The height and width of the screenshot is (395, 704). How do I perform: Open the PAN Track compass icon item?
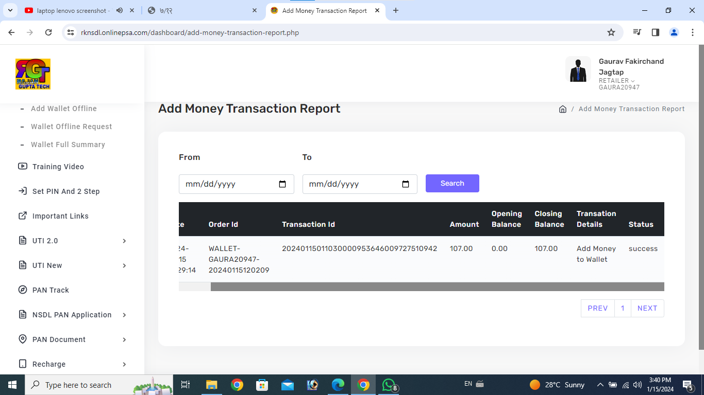pos(23,290)
